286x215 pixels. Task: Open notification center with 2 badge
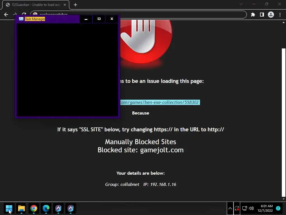[278, 208]
